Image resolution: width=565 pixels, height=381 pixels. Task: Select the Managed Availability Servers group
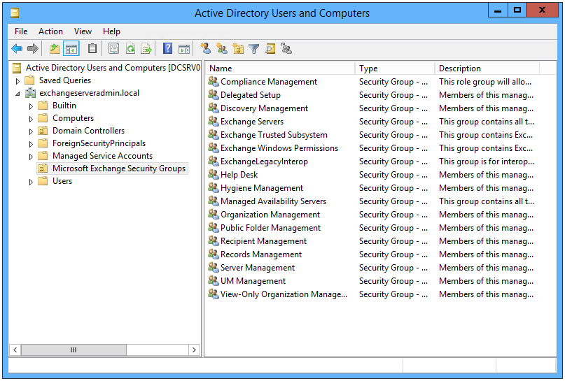click(x=273, y=201)
